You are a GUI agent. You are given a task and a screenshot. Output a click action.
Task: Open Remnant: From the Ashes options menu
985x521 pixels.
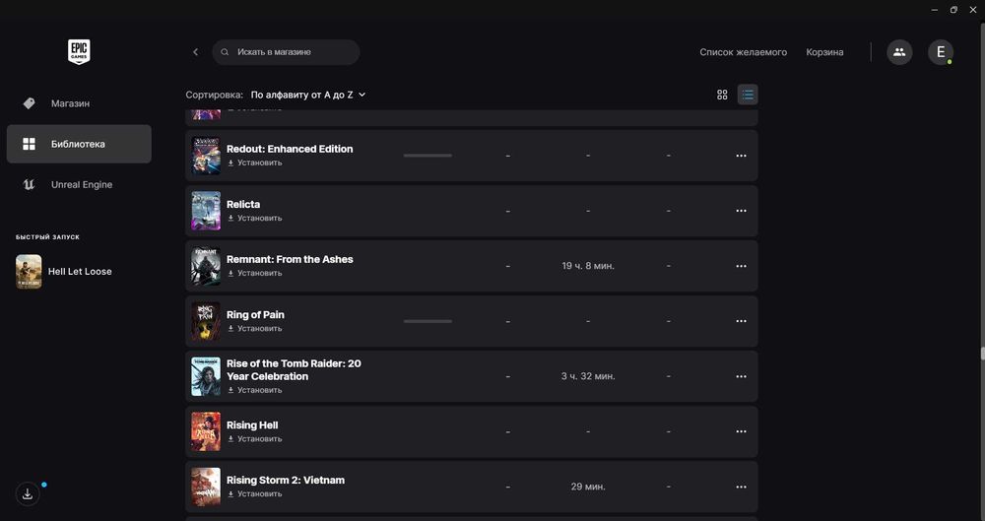(742, 266)
